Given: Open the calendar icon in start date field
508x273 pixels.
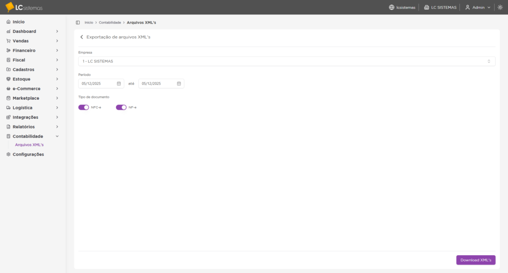Looking at the screenshot, I should pos(119,83).
